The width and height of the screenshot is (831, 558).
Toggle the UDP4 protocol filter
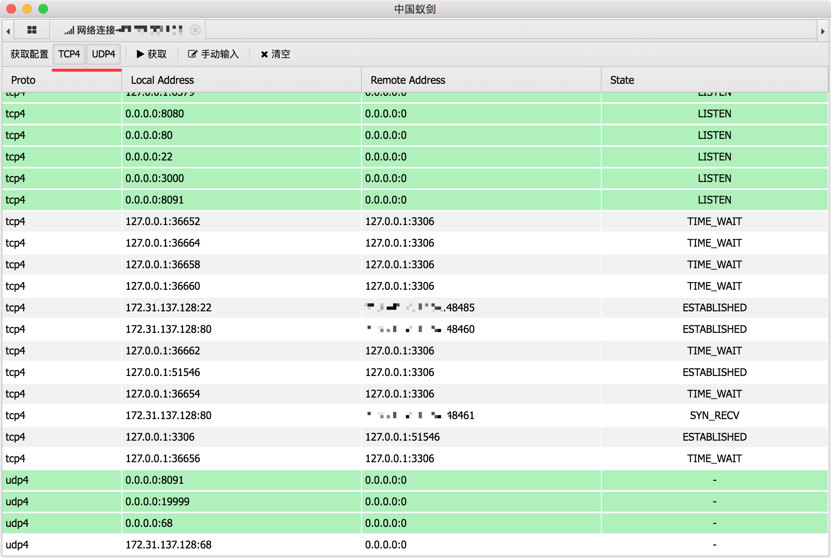(x=103, y=54)
